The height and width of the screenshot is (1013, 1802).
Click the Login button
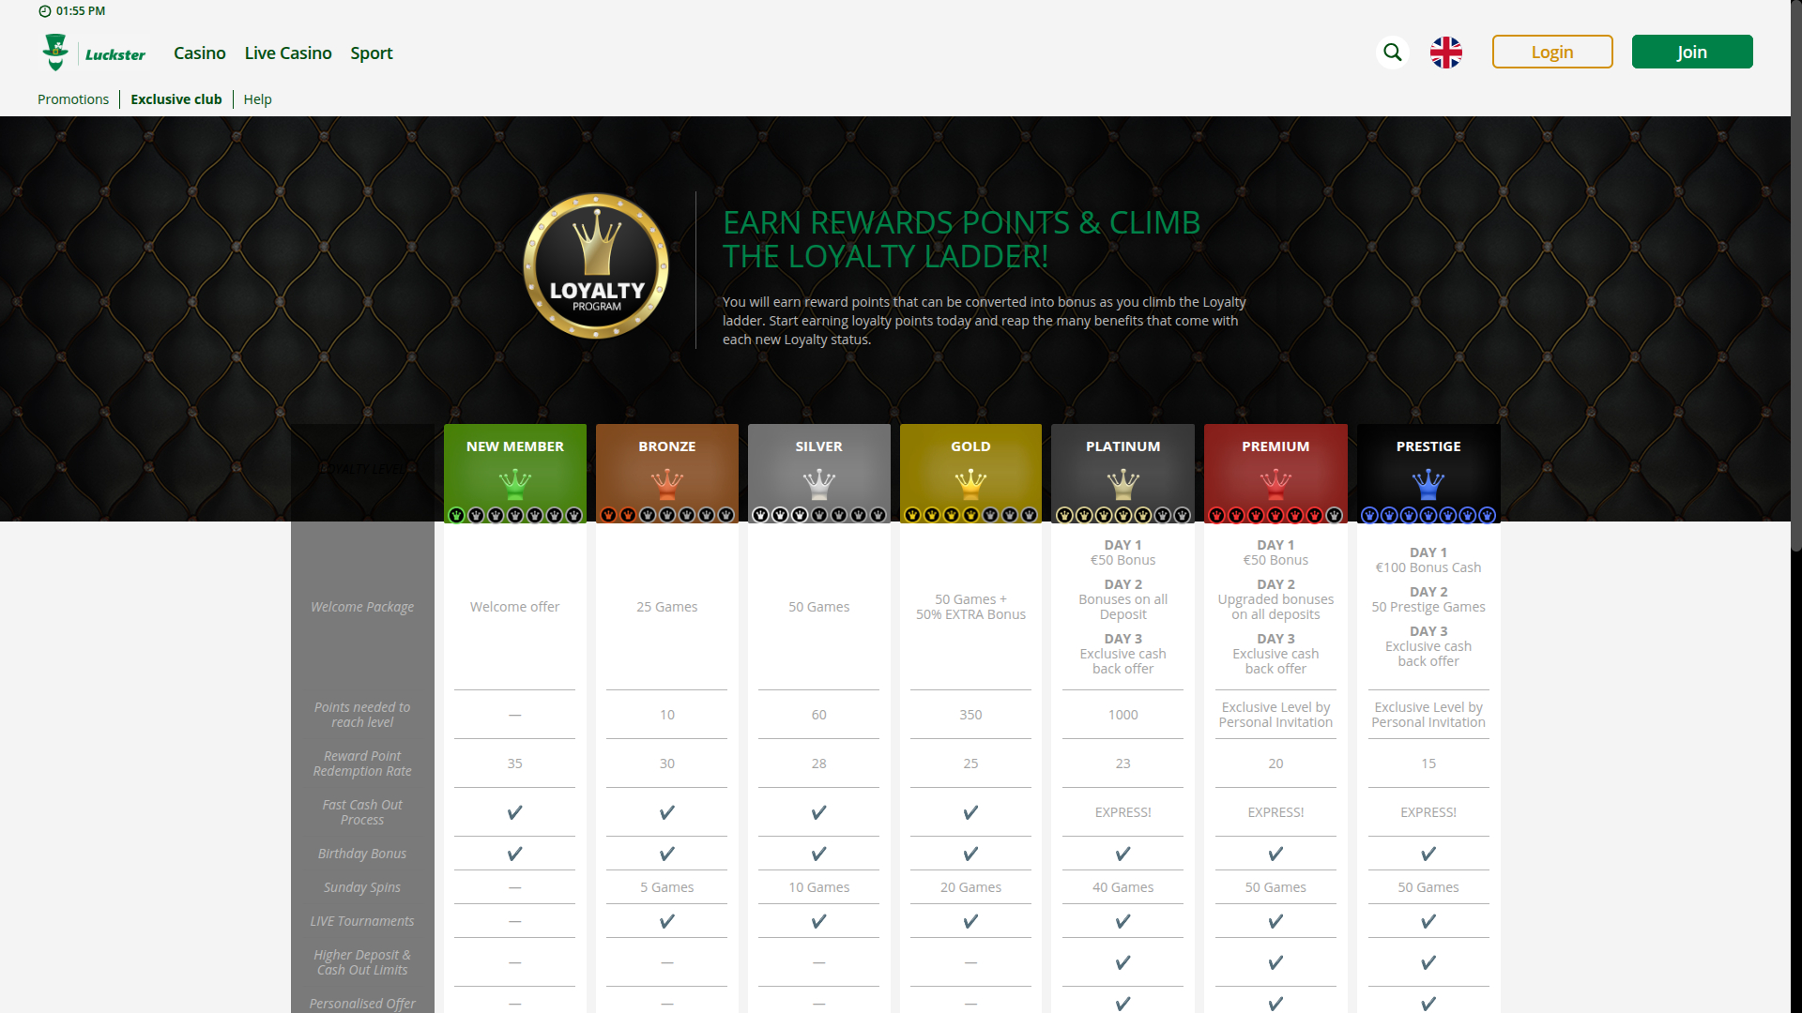pos(1551,52)
